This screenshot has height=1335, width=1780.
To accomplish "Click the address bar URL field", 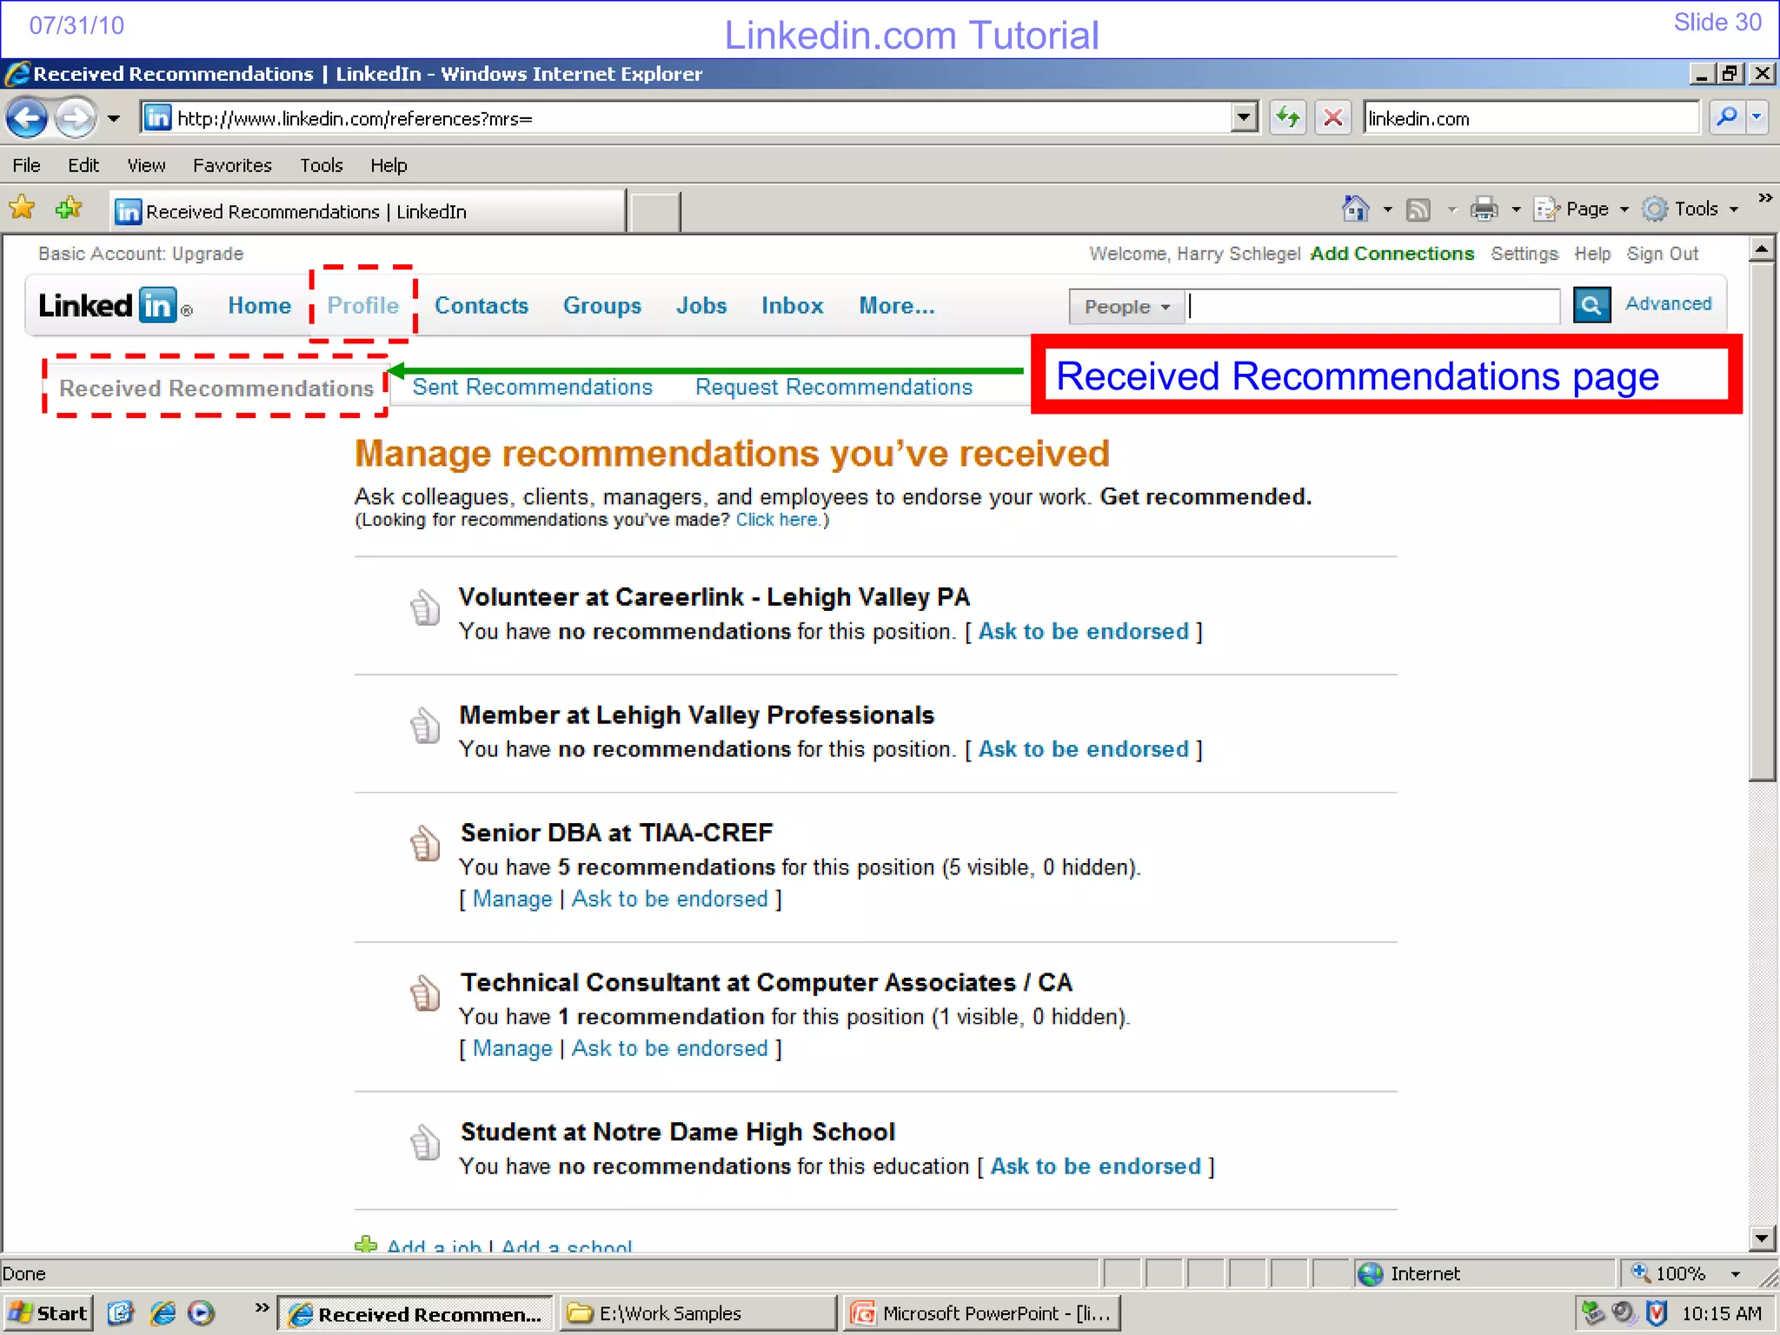I will (x=685, y=118).
